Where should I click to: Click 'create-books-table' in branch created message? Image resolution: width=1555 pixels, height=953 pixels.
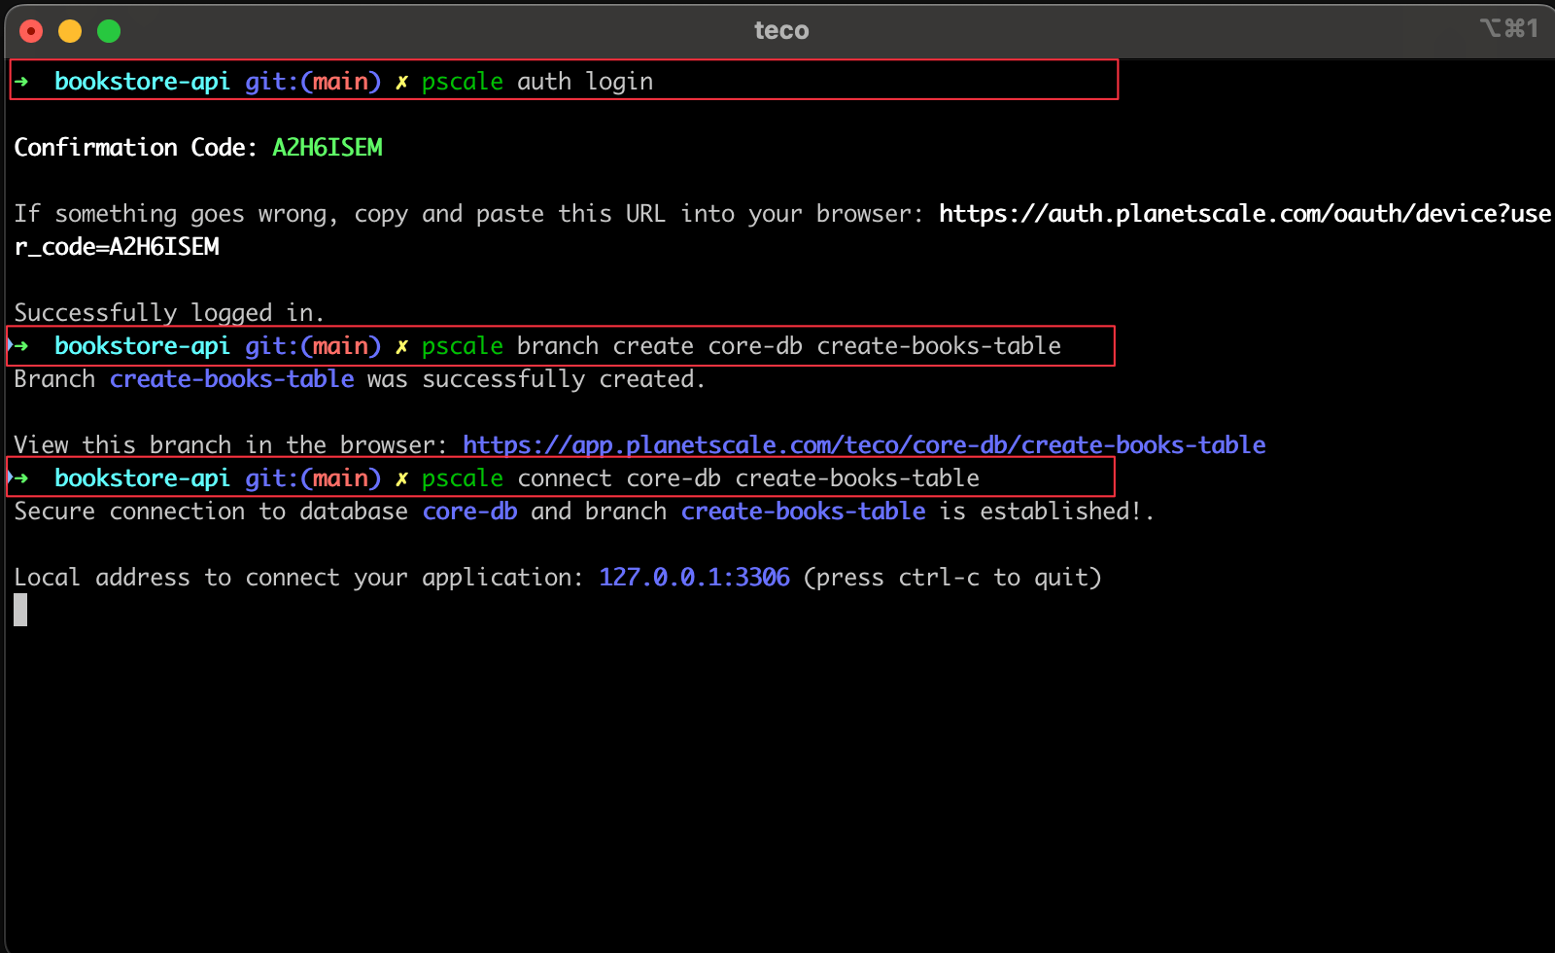[232, 379]
